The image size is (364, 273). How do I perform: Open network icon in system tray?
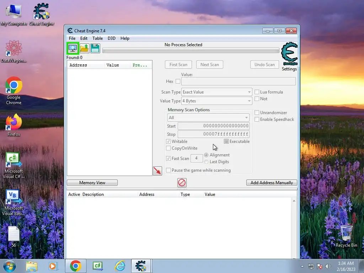click(311, 267)
